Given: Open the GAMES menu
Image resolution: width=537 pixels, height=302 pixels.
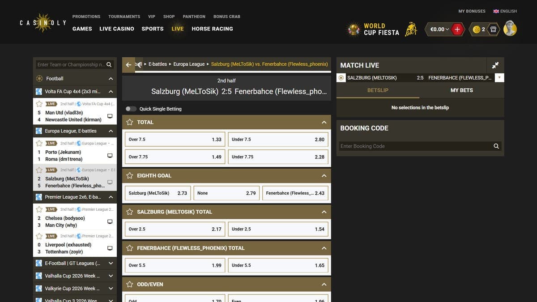Looking at the screenshot, I should pyautogui.click(x=82, y=29).
